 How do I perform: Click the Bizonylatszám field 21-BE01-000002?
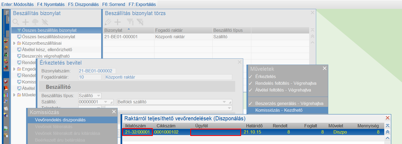(97, 71)
